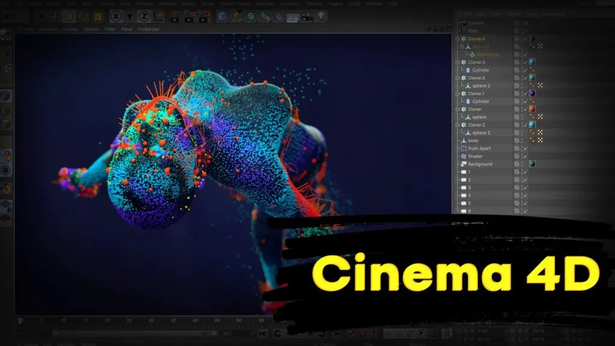Toggle enable checkmark for Cloner.3
This screenshot has width=615, height=346.
526,62
